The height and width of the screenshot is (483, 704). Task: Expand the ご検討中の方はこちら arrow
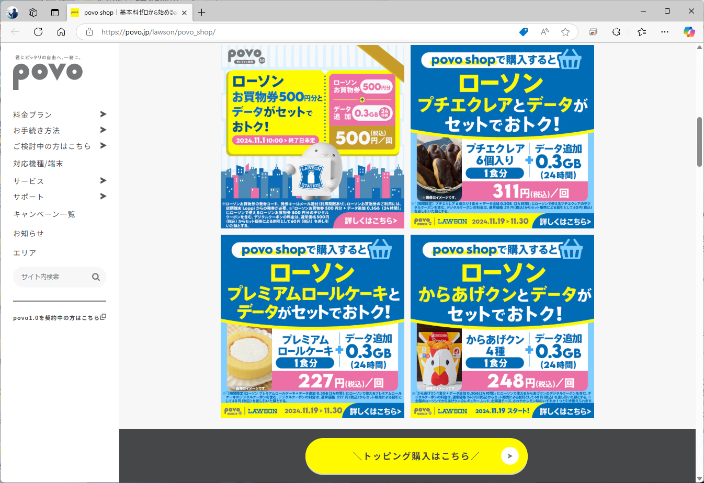tap(103, 145)
